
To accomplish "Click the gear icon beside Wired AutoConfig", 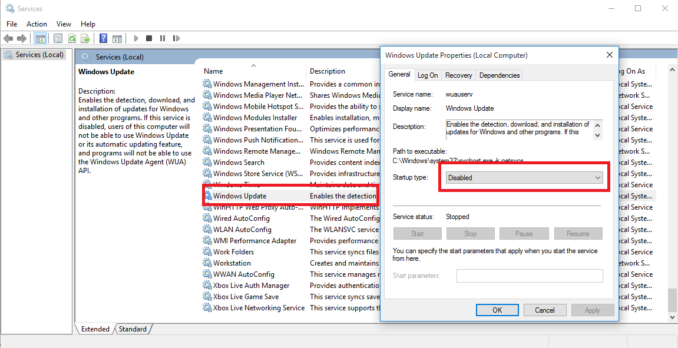I will point(207,218).
